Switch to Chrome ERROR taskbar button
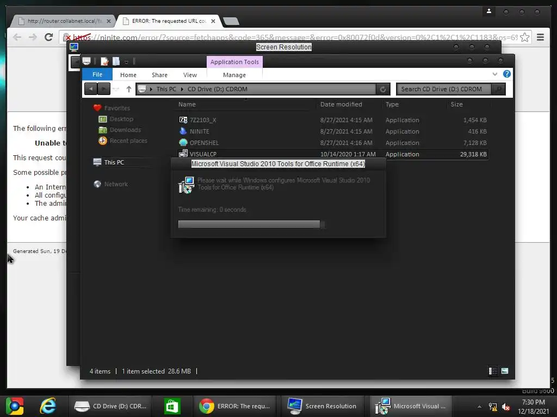 tap(235, 406)
